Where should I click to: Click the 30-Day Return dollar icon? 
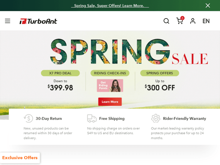click(x=28, y=118)
